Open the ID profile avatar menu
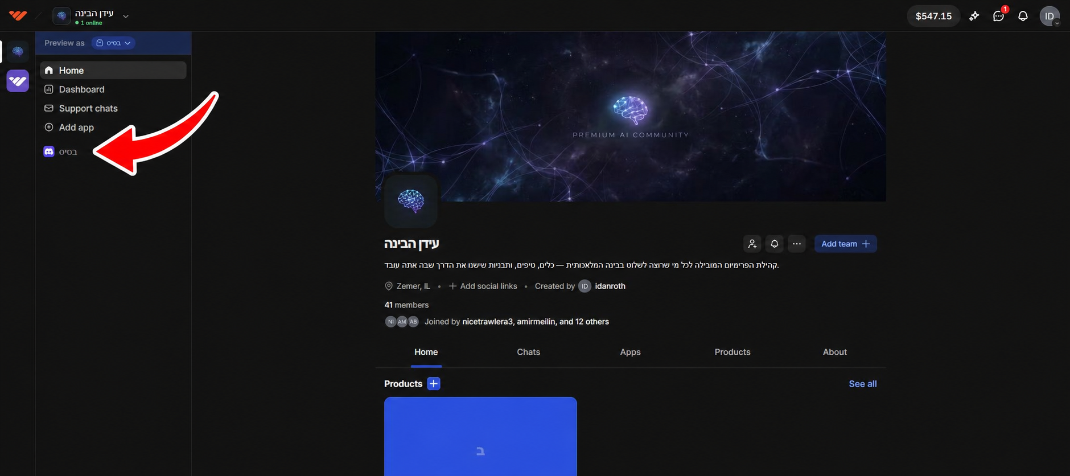The width and height of the screenshot is (1070, 476). tap(1050, 16)
